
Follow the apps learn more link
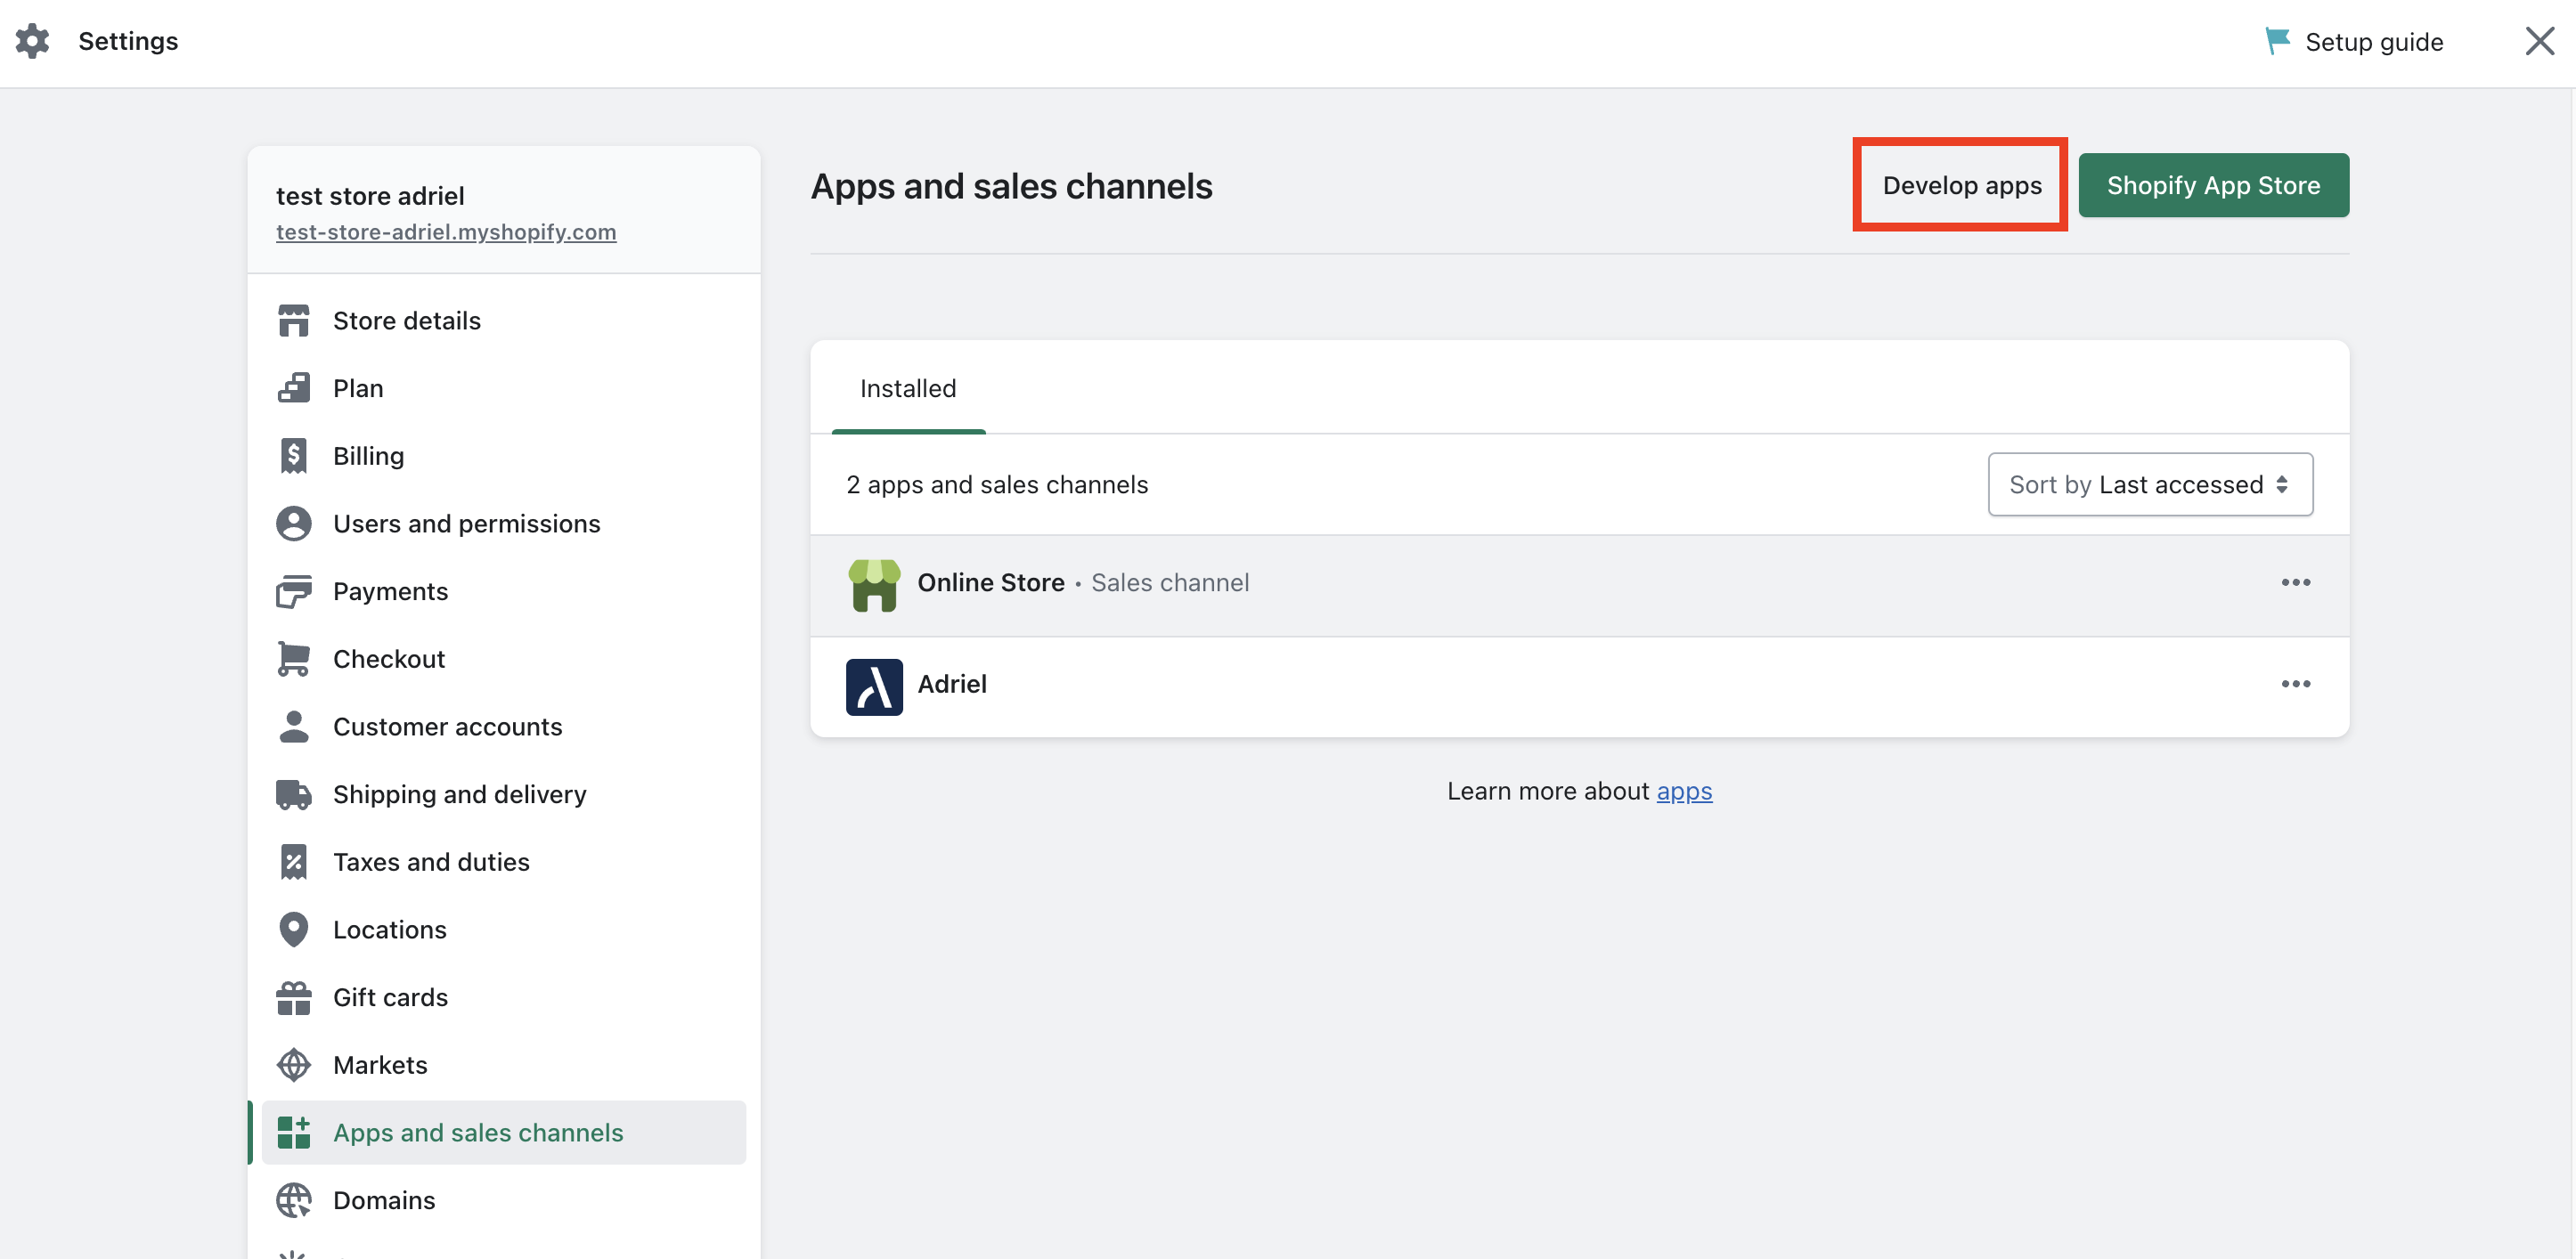(1684, 791)
